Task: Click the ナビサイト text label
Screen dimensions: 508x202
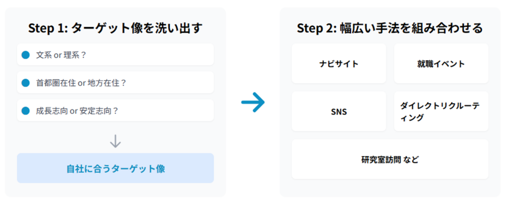Action: point(339,64)
